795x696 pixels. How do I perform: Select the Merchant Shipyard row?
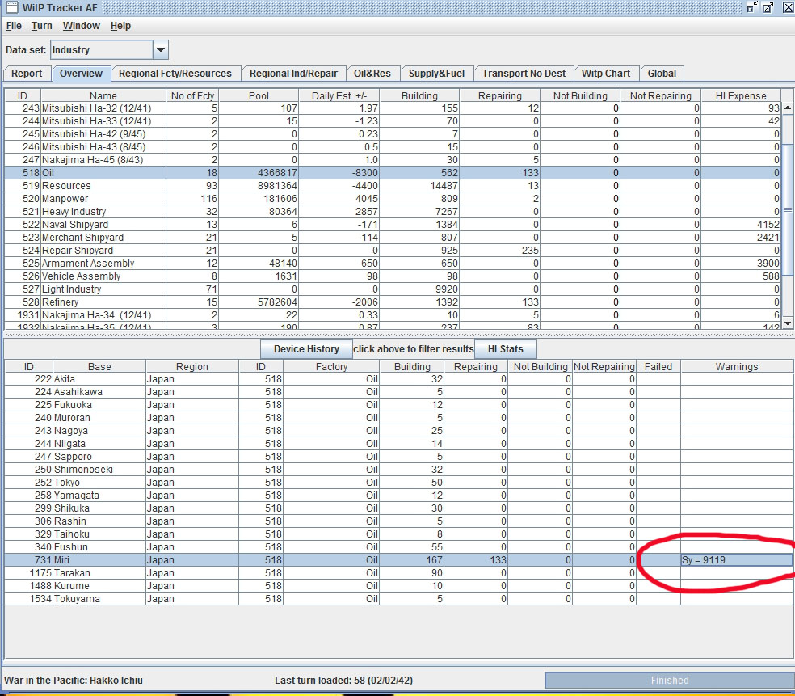(x=393, y=238)
